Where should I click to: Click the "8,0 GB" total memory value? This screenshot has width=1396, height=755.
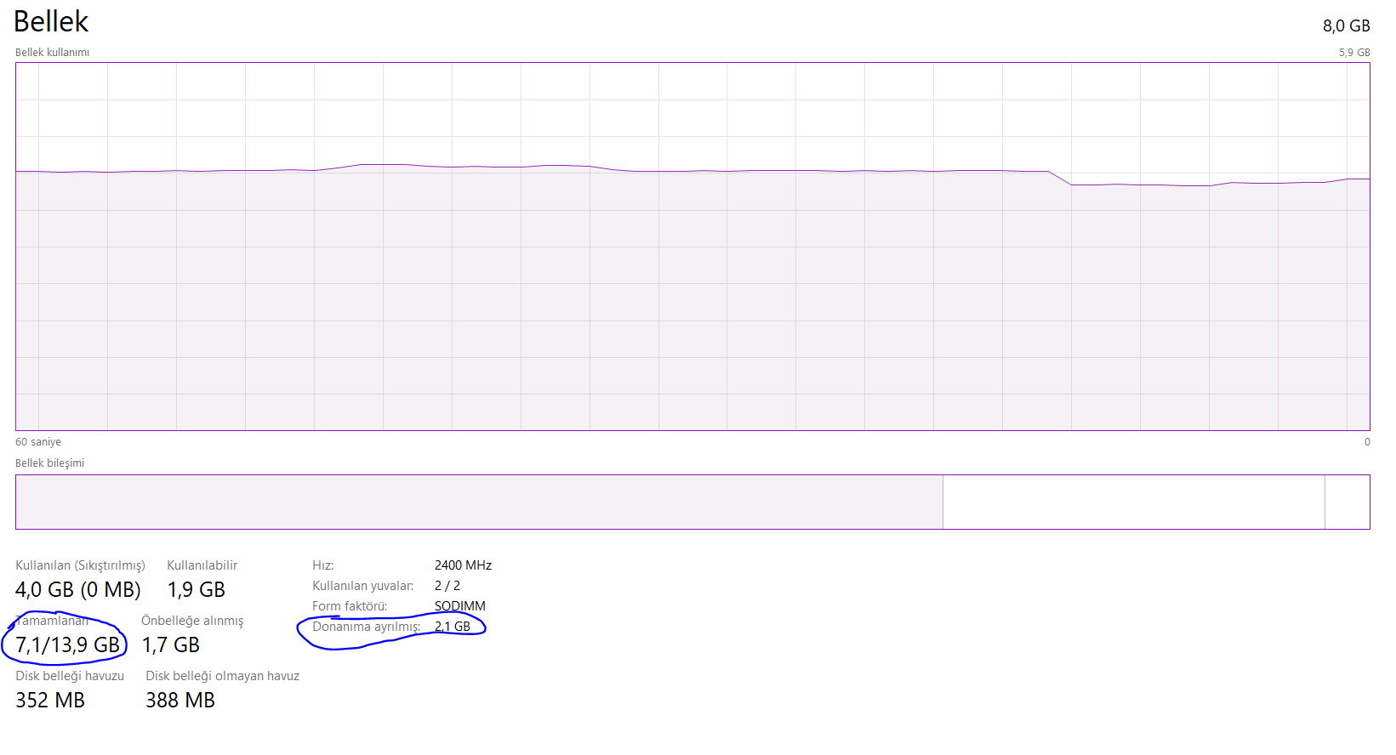[x=1346, y=26]
